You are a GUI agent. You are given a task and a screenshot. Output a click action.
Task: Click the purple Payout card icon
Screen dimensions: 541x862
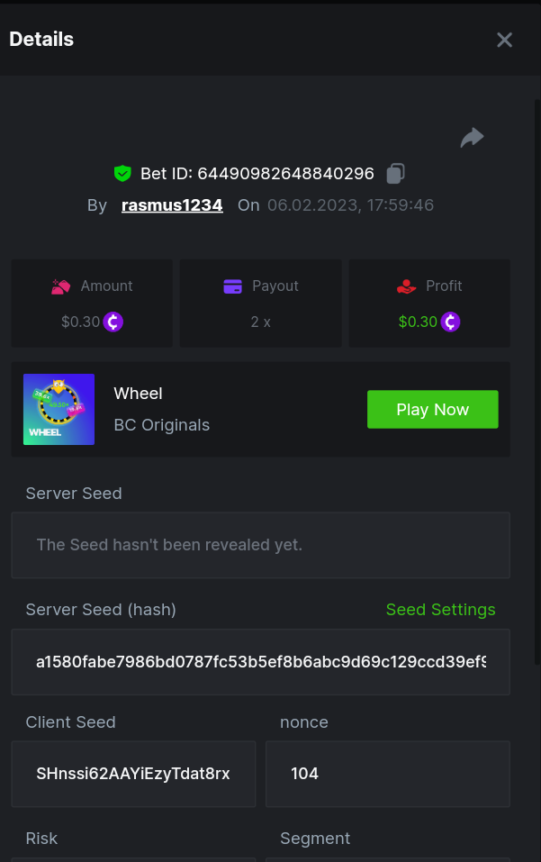[x=232, y=286]
